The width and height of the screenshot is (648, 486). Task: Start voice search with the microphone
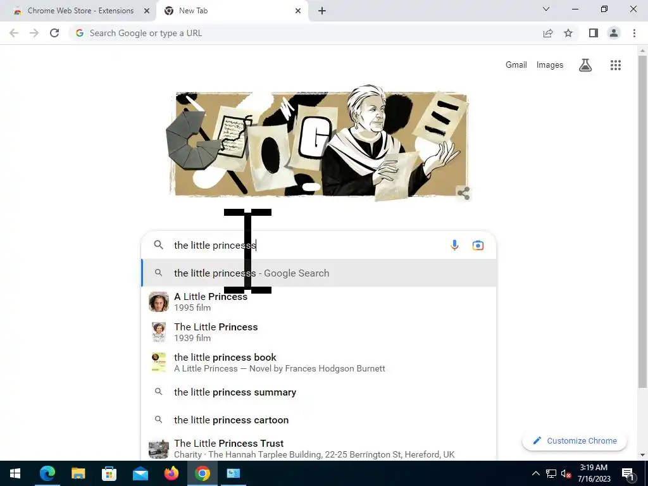click(454, 245)
